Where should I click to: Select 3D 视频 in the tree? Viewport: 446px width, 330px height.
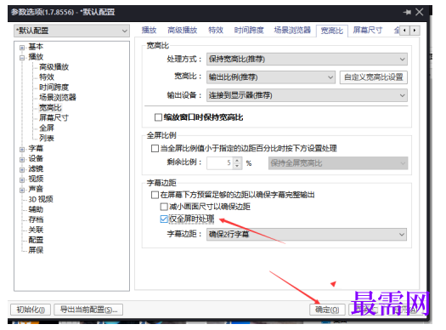tap(41, 199)
